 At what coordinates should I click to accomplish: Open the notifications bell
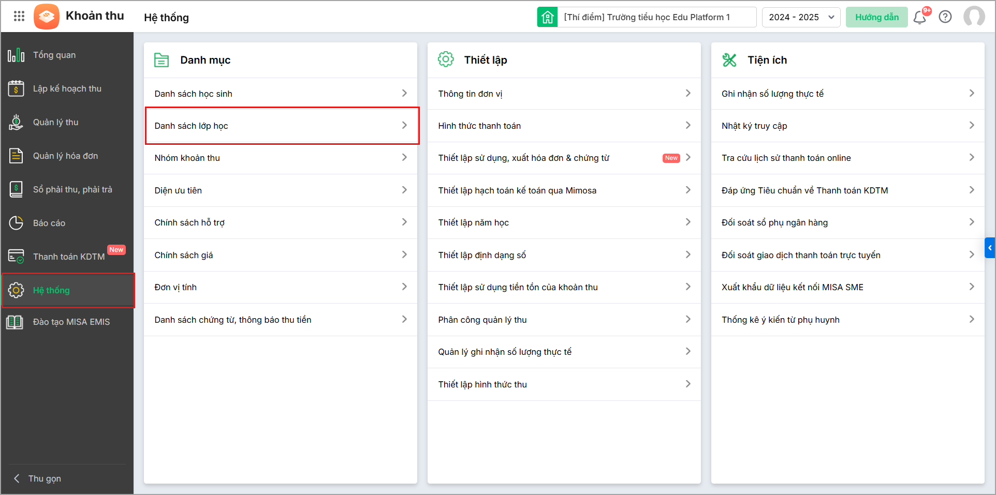click(x=920, y=17)
